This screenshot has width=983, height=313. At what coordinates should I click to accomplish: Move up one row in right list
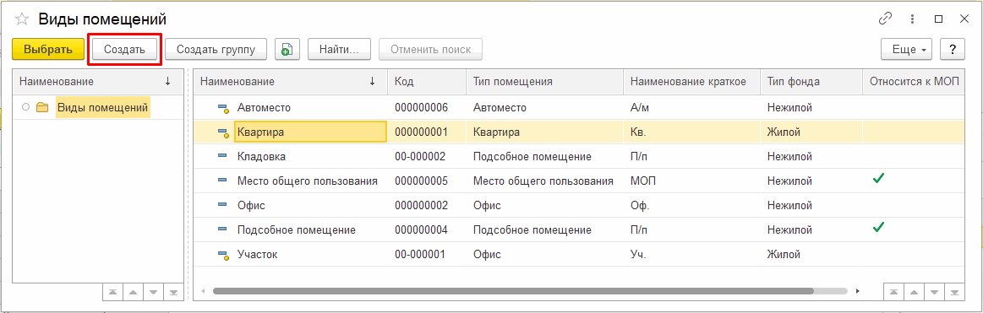913,293
